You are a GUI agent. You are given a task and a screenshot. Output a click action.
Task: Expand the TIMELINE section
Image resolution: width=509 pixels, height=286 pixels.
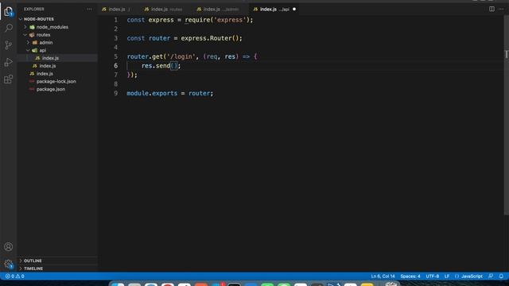click(33, 269)
